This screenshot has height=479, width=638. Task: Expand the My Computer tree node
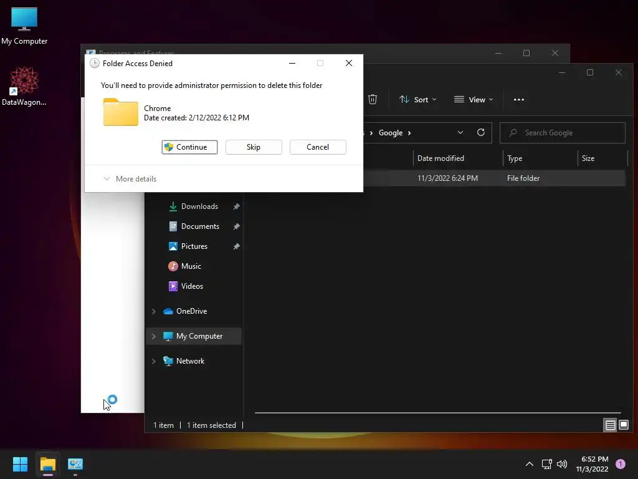[154, 336]
